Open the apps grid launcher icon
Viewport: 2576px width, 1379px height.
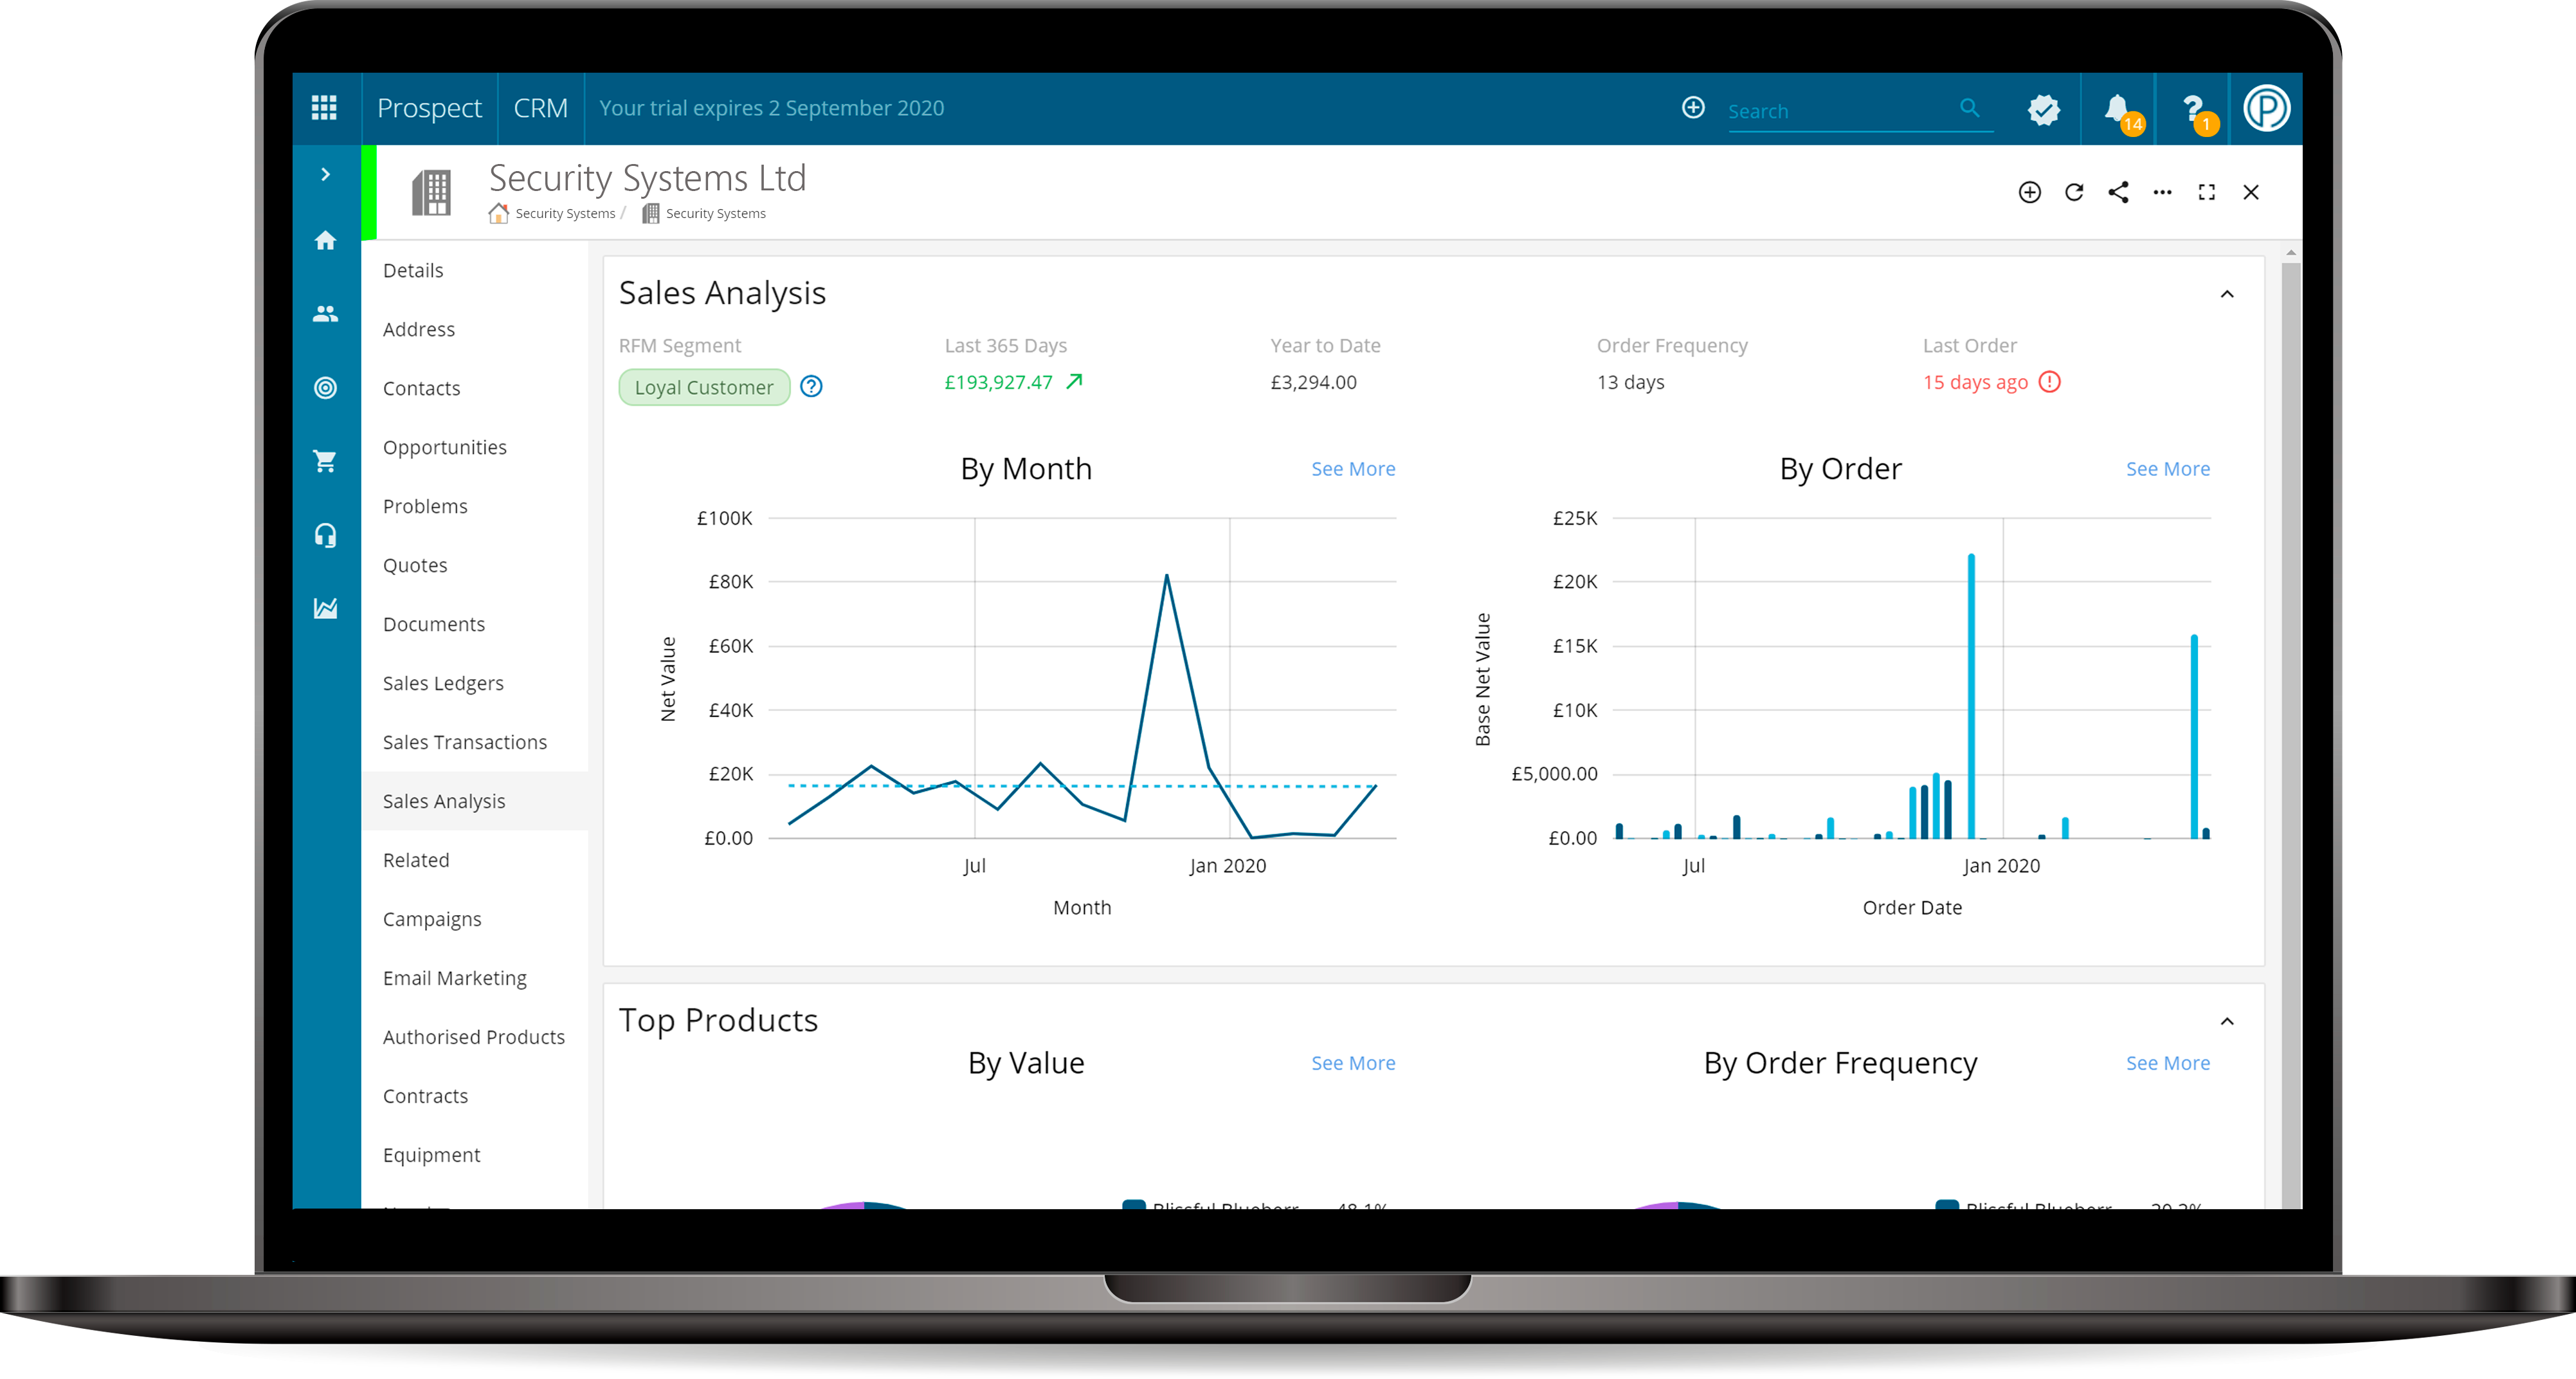(x=324, y=107)
